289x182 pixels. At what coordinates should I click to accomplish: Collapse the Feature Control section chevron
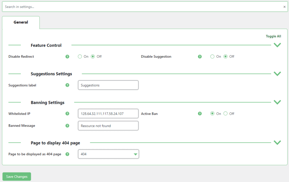277,45
